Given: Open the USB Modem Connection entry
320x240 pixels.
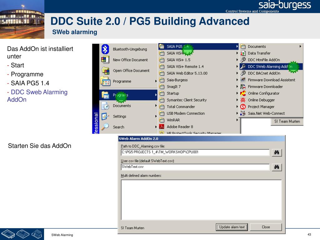Looking at the screenshot, I should pos(198,113).
